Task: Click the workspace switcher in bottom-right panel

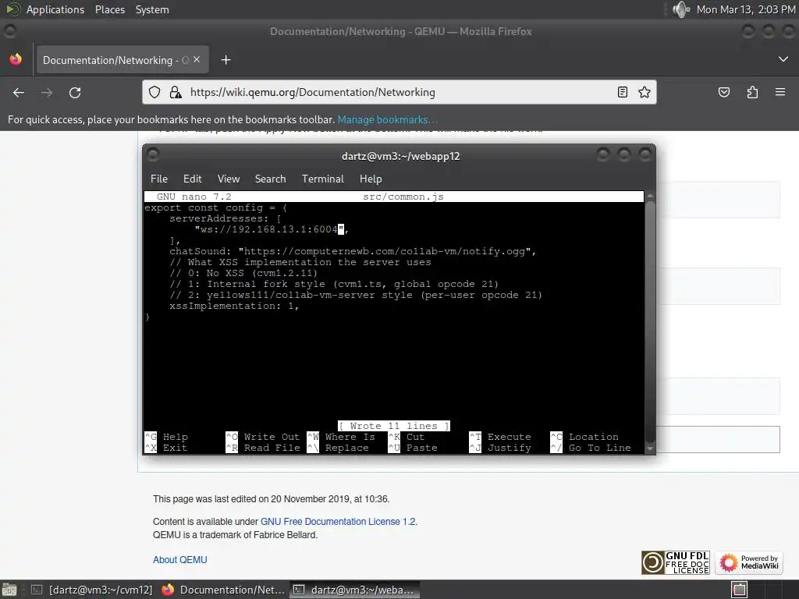Action: point(740,590)
